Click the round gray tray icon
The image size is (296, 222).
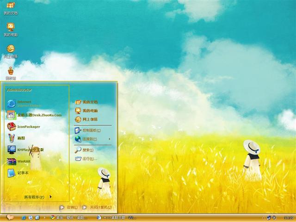pyautogui.click(x=274, y=218)
